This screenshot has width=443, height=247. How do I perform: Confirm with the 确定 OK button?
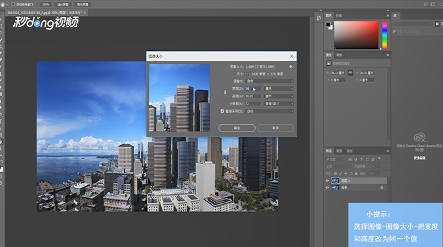click(x=237, y=128)
